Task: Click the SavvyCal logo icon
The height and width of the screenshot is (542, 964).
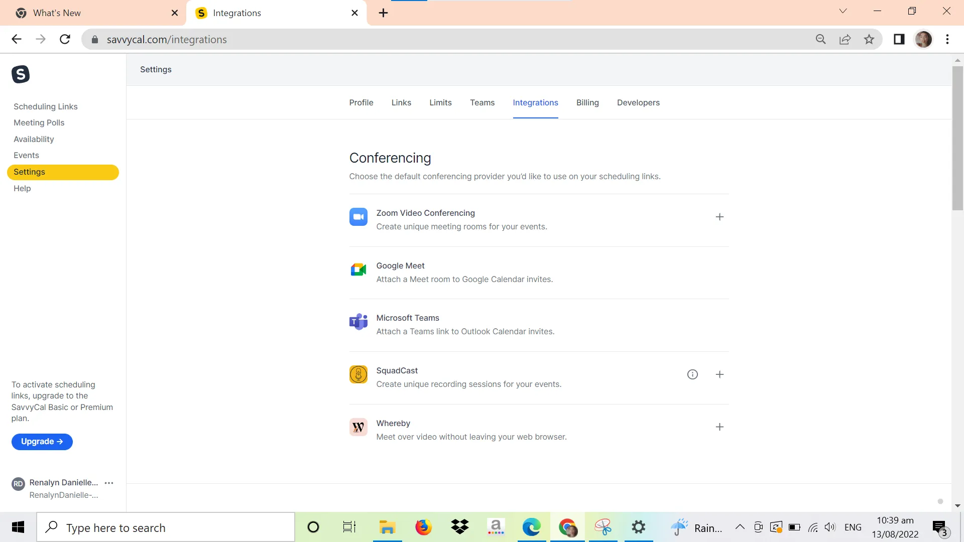Action: (x=21, y=74)
